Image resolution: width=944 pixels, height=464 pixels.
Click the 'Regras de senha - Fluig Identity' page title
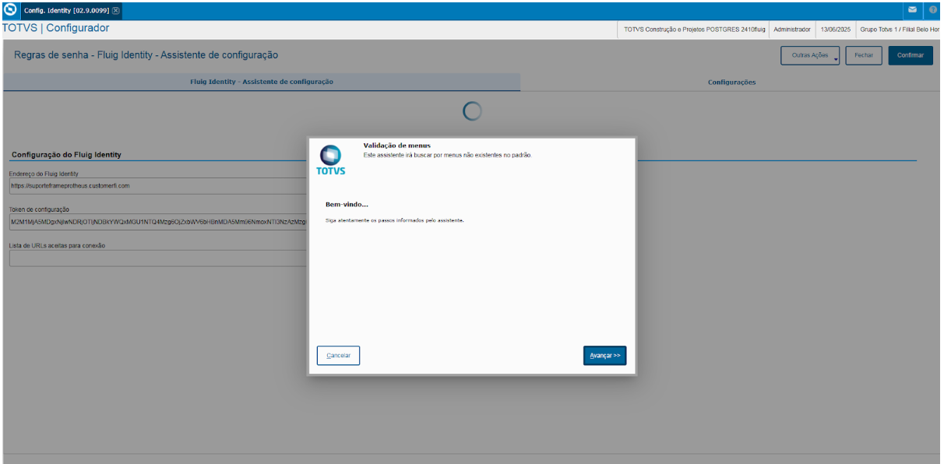(146, 55)
